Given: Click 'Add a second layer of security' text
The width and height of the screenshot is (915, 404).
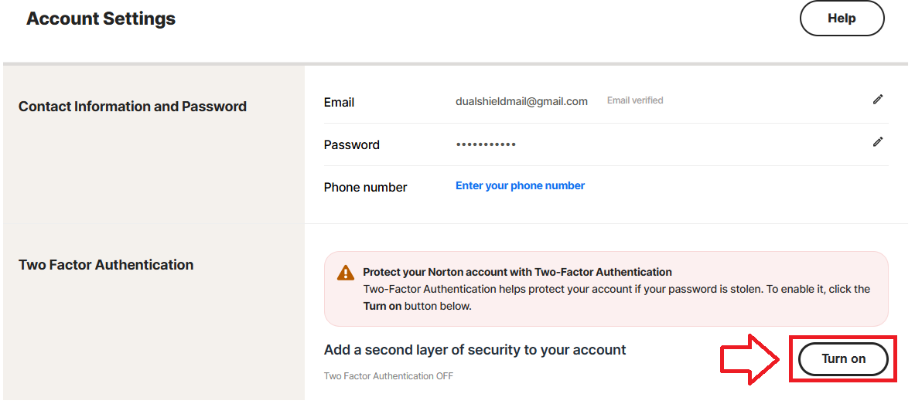Looking at the screenshot, I should (475, 350).
